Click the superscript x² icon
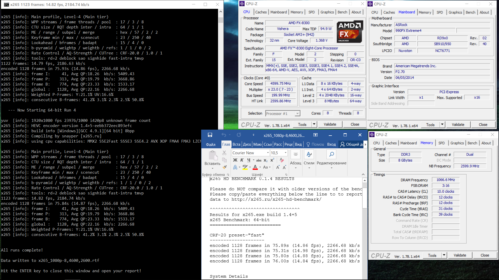This screenshot has height=280, width=499. [x=272, y=160]
